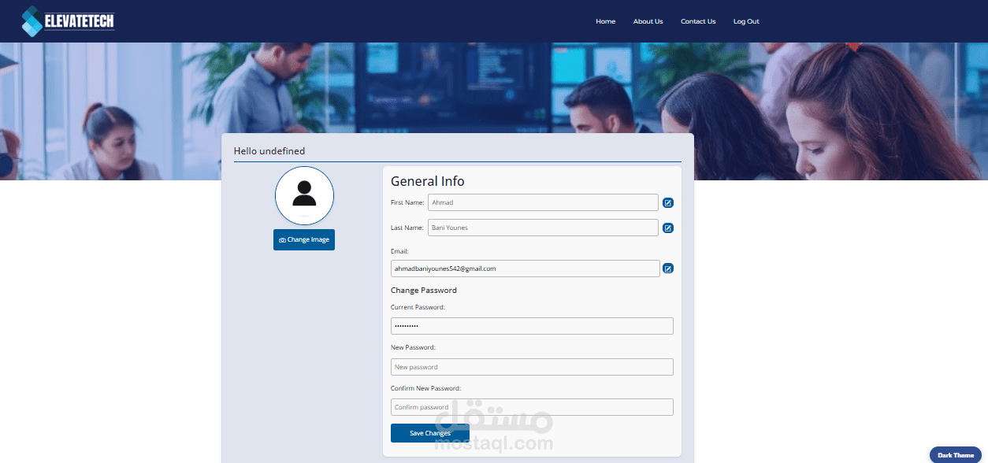Click the edit icon beside Last Name
This screenshot has width=988, height=463.
[x=668, y=228]
